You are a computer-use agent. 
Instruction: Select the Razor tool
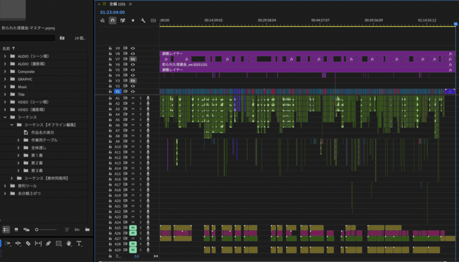click(27, 244)
